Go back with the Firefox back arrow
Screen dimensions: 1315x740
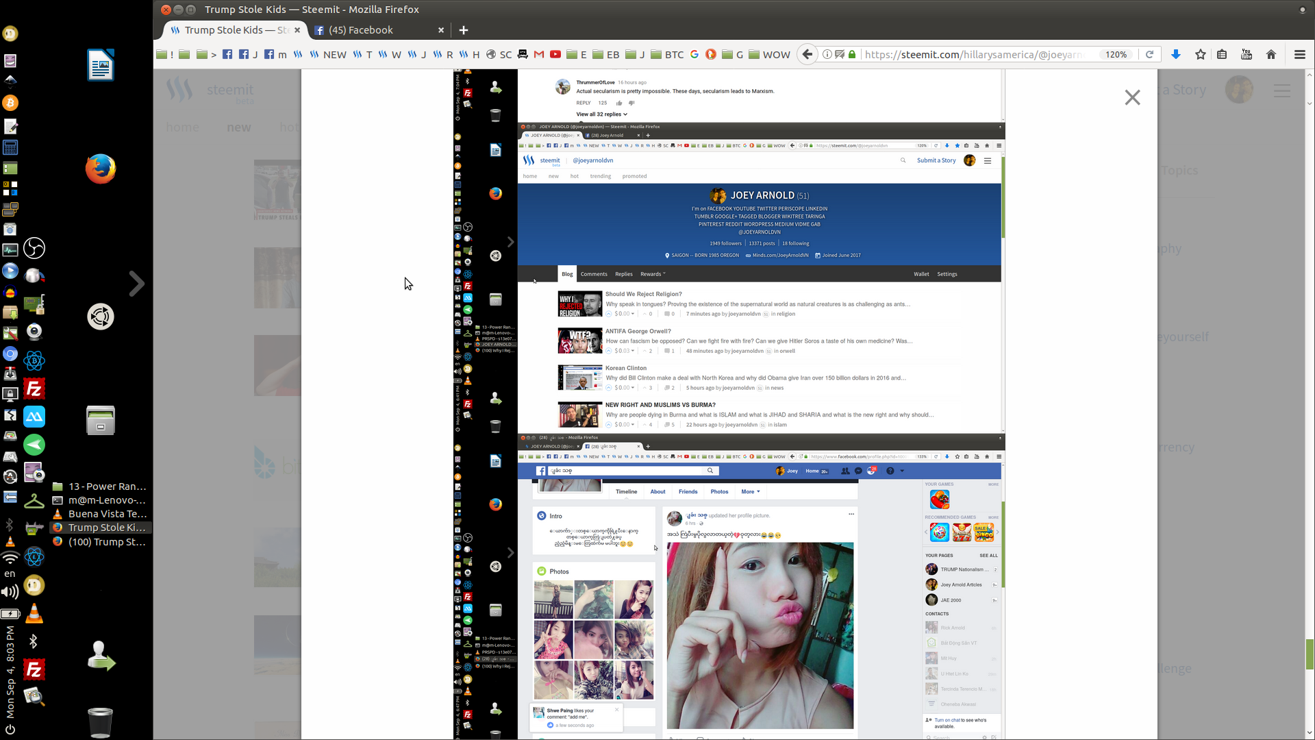pos(807,55)
